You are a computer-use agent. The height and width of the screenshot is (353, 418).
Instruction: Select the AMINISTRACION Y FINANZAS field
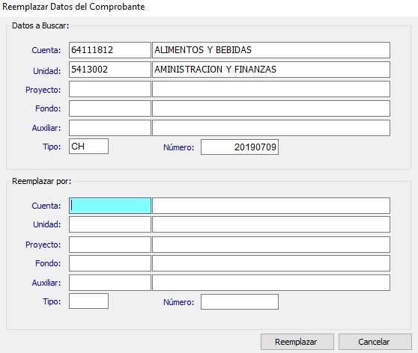pyautogui.click(x=271, y=70)
